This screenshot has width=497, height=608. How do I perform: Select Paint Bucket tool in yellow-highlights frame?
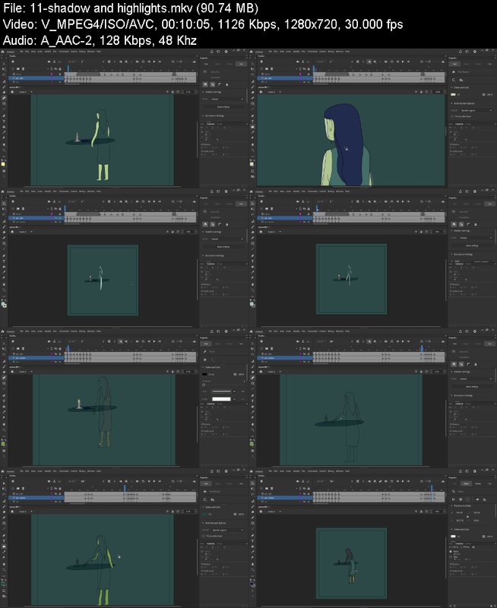pos(5,546)
